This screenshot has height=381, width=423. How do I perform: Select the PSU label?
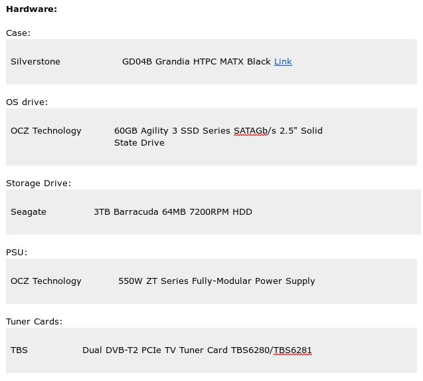[x=17, y=253]
